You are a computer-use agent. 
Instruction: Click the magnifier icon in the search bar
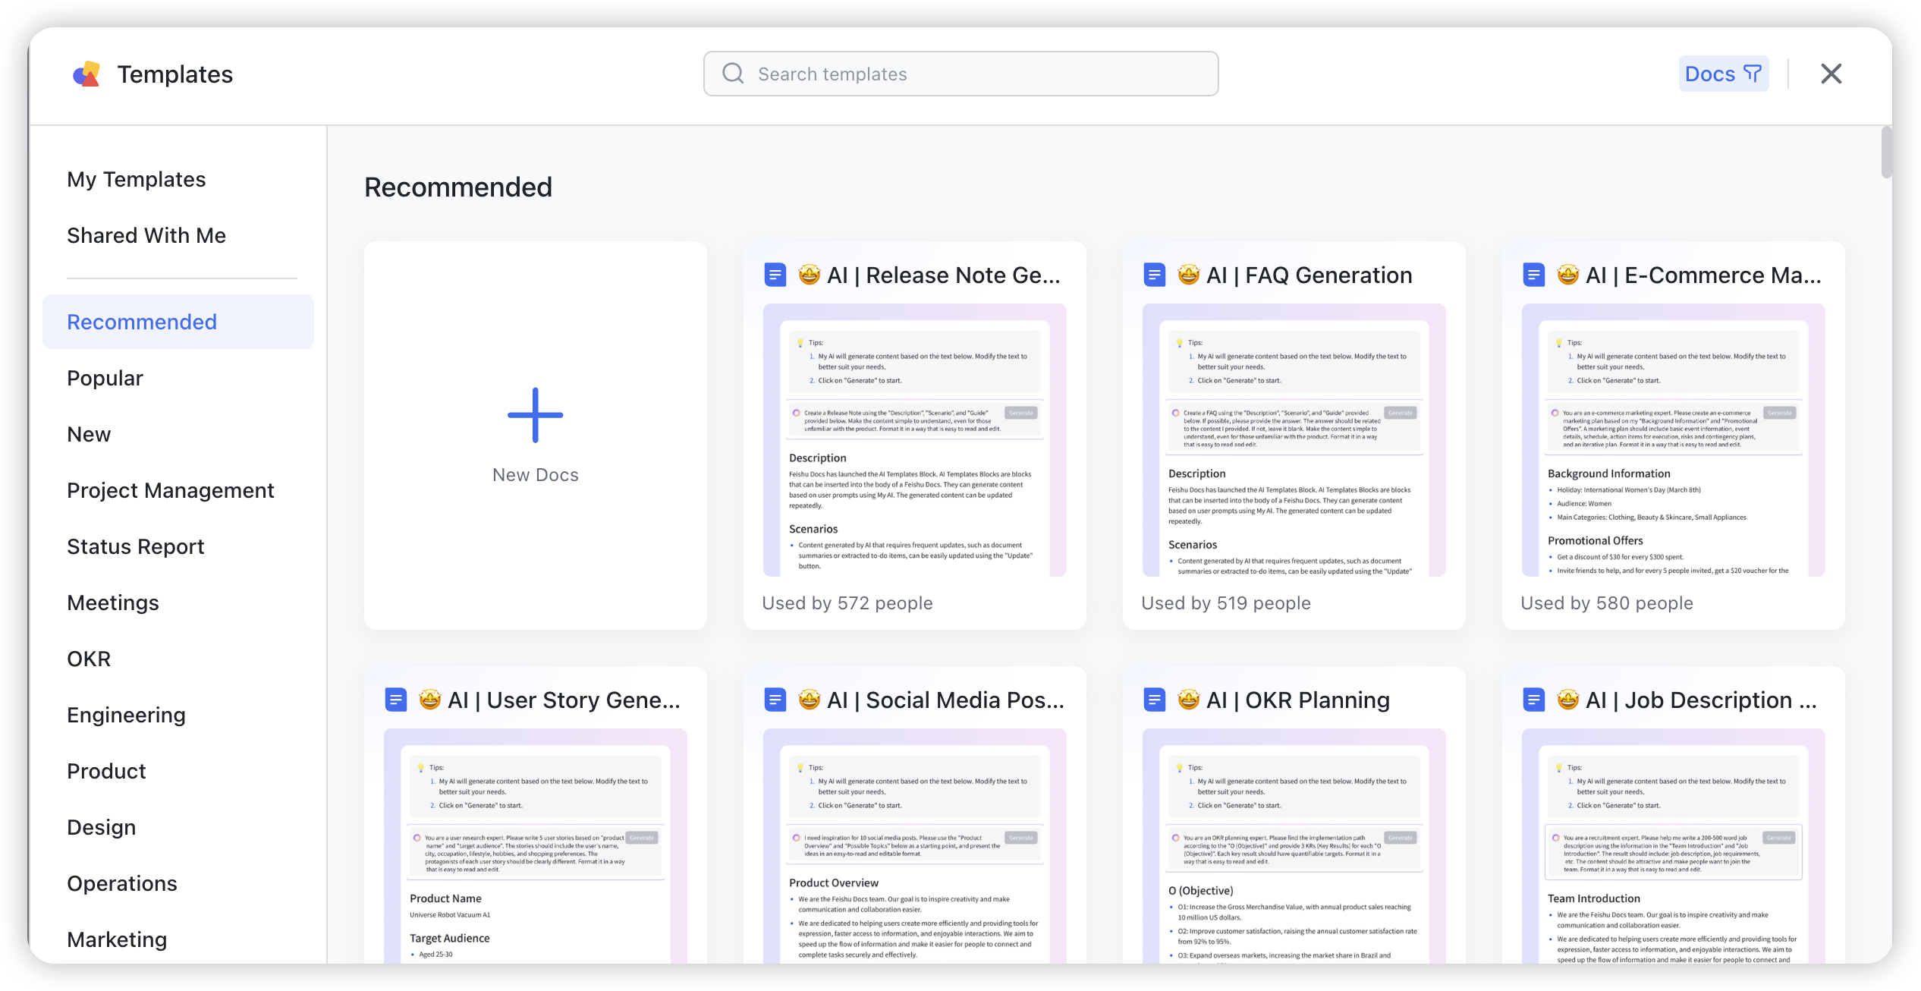(x=733, y=74)
